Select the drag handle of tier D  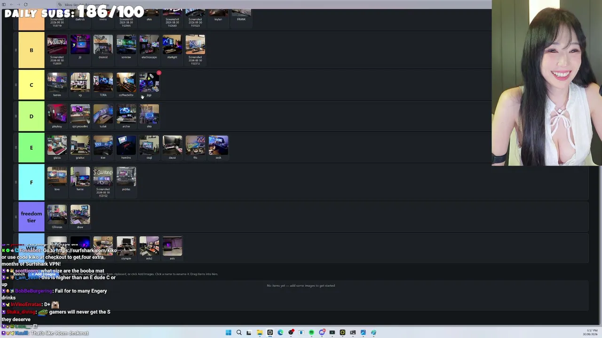coord(16,116)
